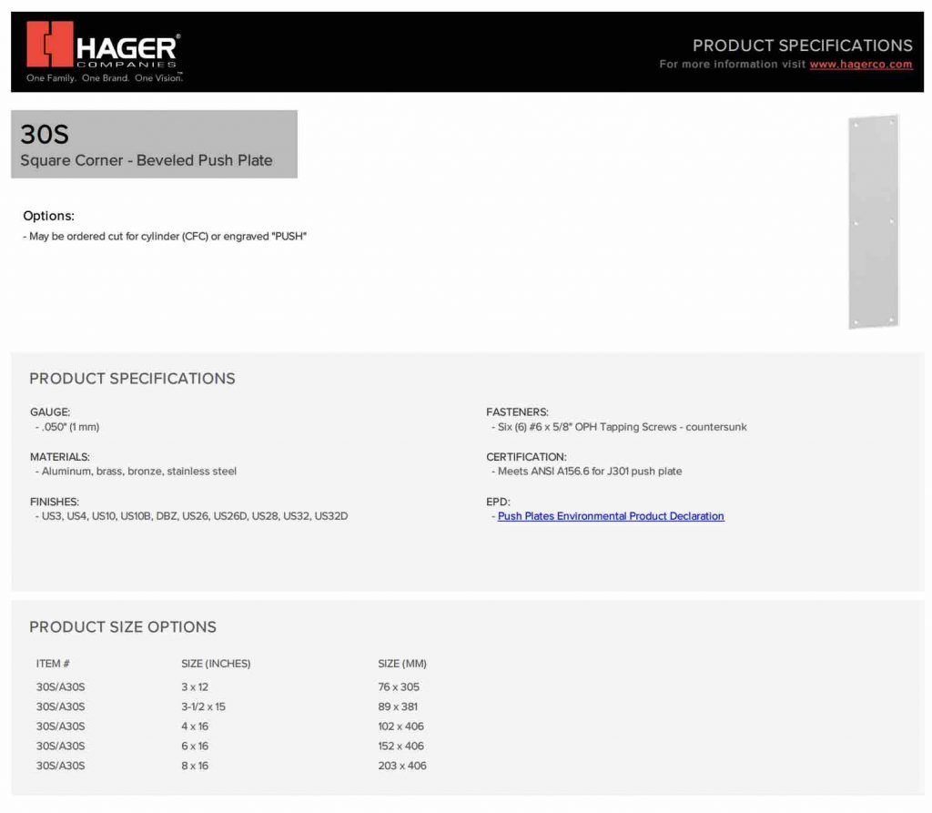Select the 203 x 406 mm cell
This screenshot has height=813, width=932.
[x=402, y=766]
